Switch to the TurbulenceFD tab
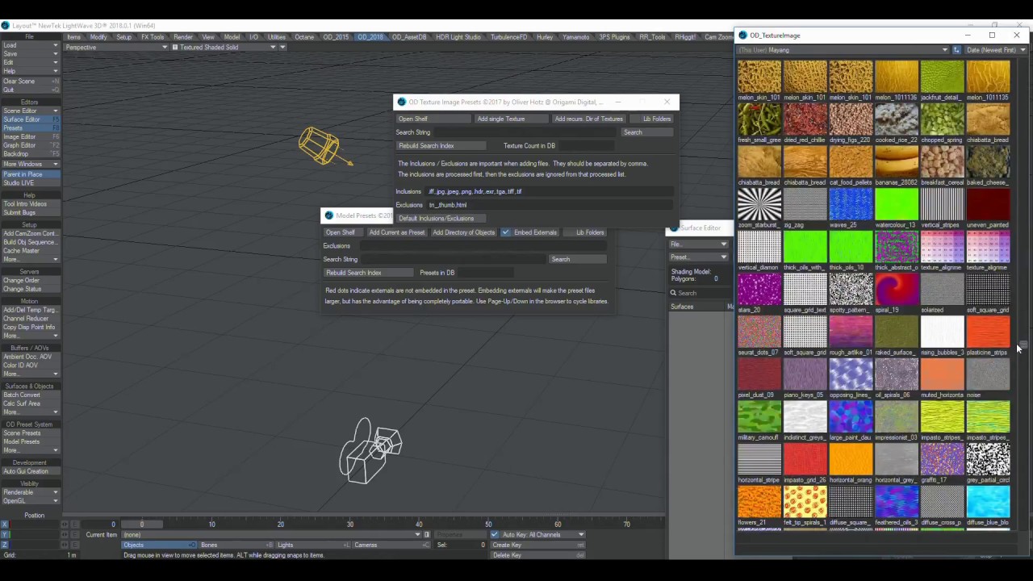The height and width of the screenshot is (581, 1033). click(508, 37)
